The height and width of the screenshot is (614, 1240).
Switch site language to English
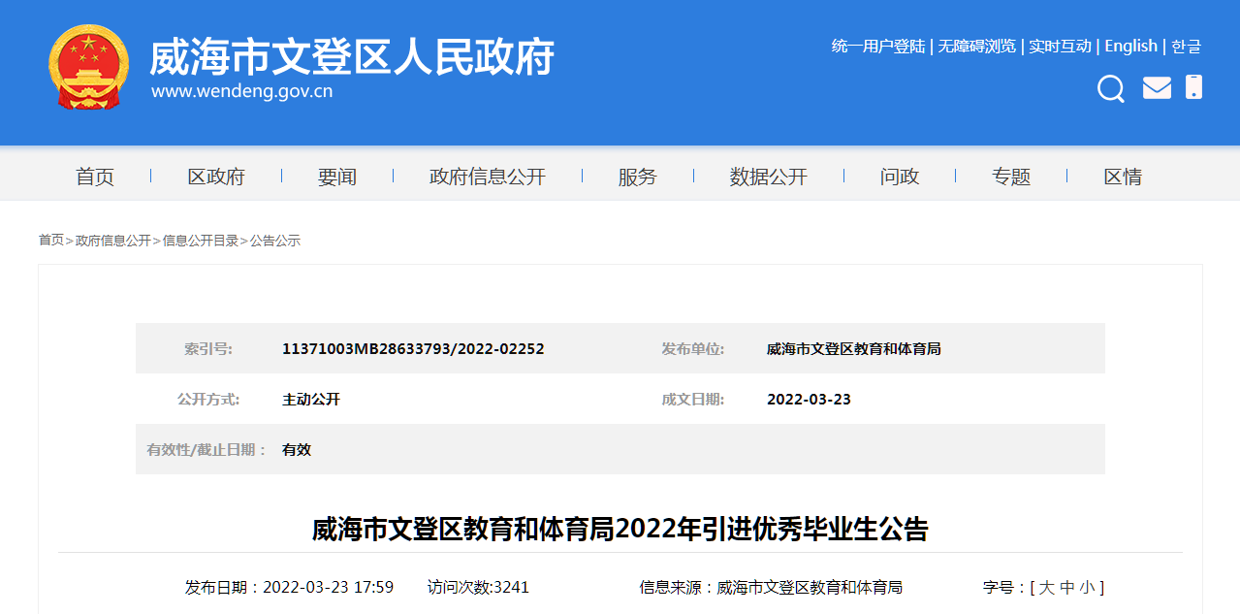point(1130,46)
